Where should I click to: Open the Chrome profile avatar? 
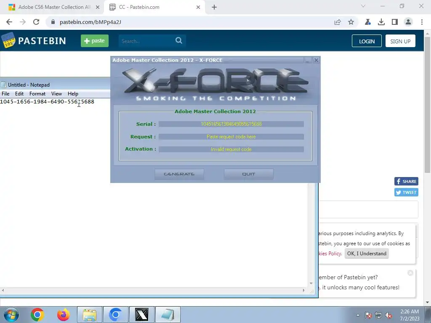408,22
